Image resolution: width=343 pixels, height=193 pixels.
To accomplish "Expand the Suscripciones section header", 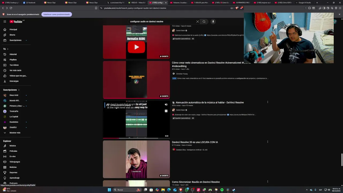I will (x=11, y=90).
